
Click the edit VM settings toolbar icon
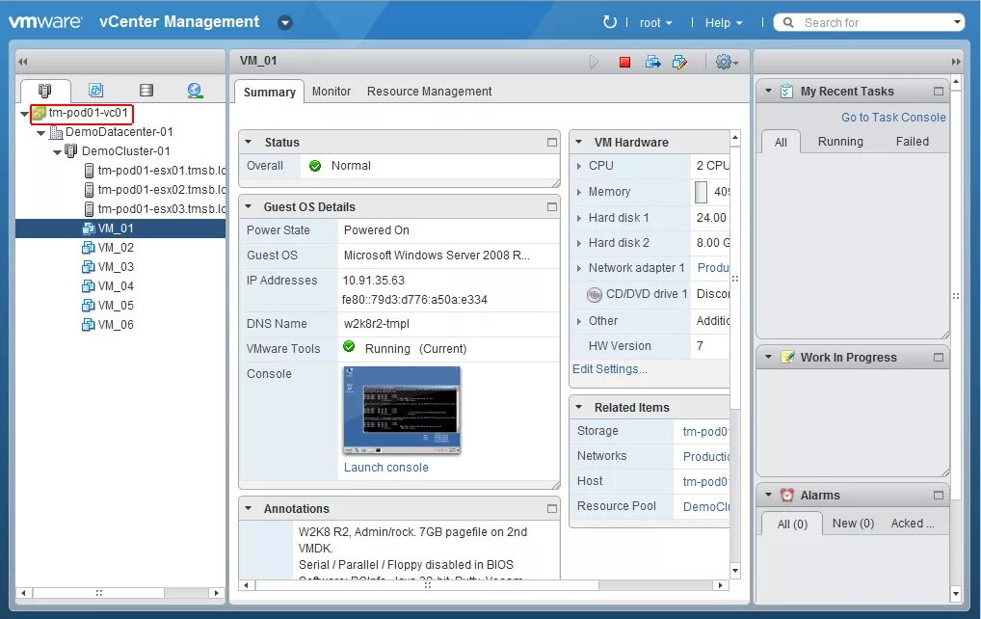click(x=679, y=62)
